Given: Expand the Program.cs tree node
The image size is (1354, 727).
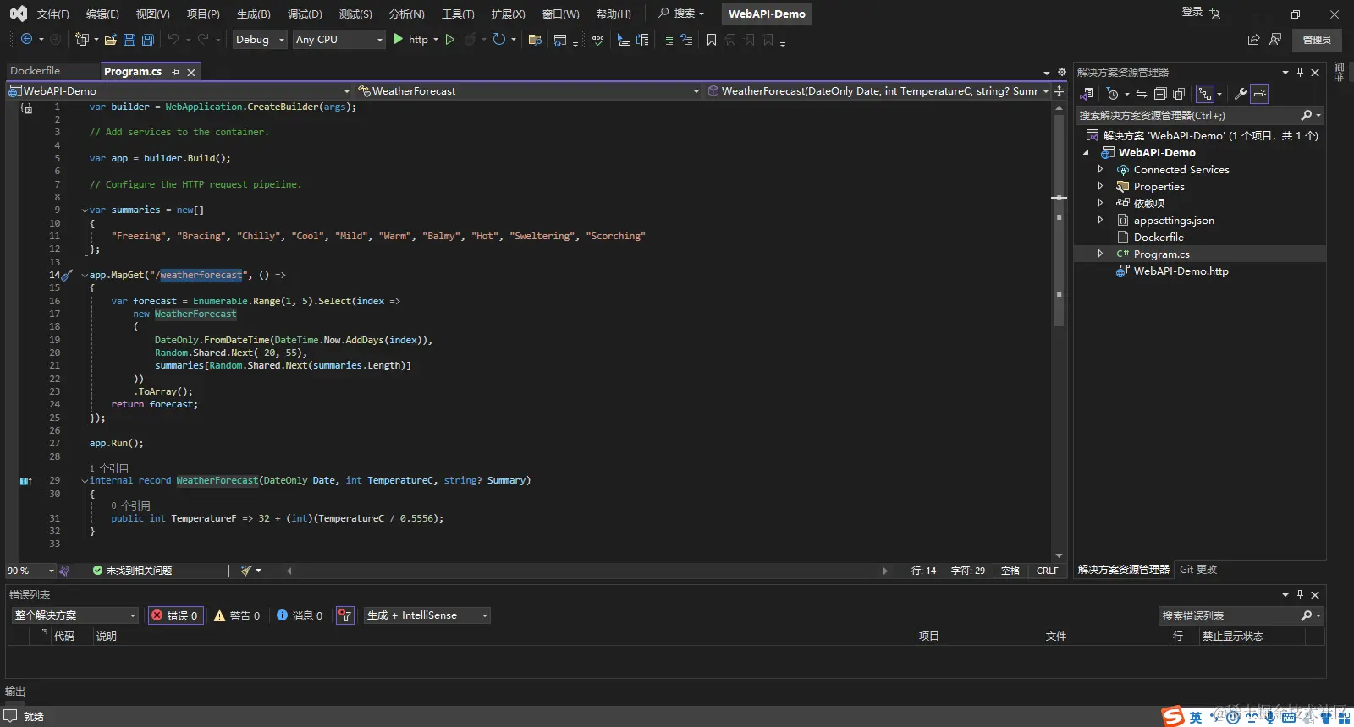Looking at the screenshot, I should click(x=1100, y=254).
